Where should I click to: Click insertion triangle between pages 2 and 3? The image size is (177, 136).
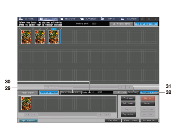coord(47,29)
